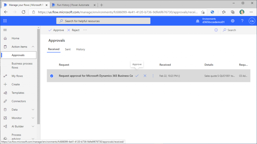The width and height of the screenshot is (257, 144).
Task: Click the Feb 22, 10:23 PM cell
Action: coord(169,76)
